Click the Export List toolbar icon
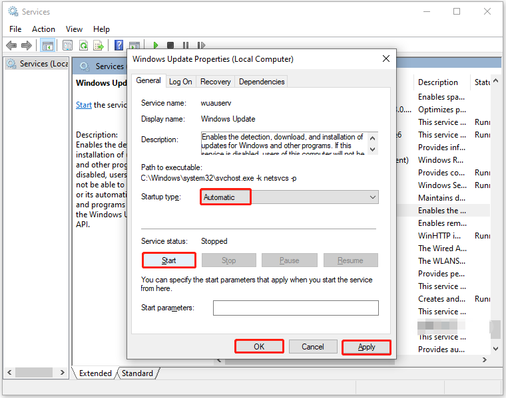Image resolution: width=506 pixels, height=398 pixels. coord(98,45)
